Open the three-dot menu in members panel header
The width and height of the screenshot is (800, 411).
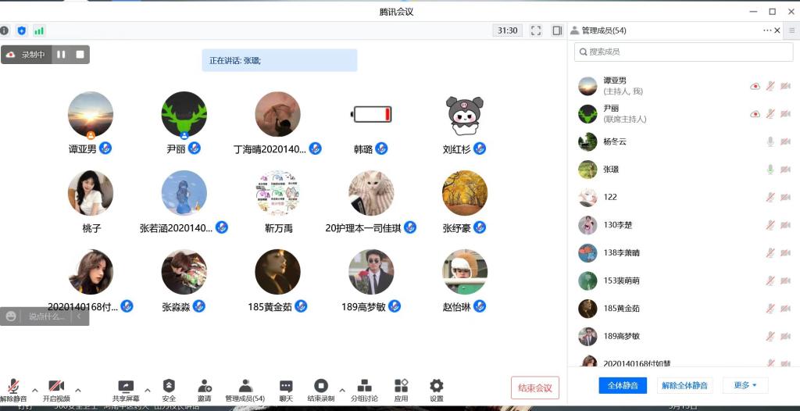pyautogui.click(x=767, y=30)
